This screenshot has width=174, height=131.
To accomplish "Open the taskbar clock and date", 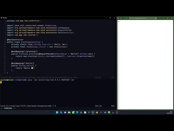I will [169, 112].
